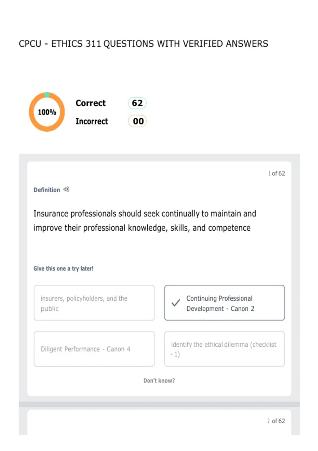Choose the 'Diligent Performance - Canon 4' option
The height and width of the screenshot is (451, 318).
tap(94, 349)
